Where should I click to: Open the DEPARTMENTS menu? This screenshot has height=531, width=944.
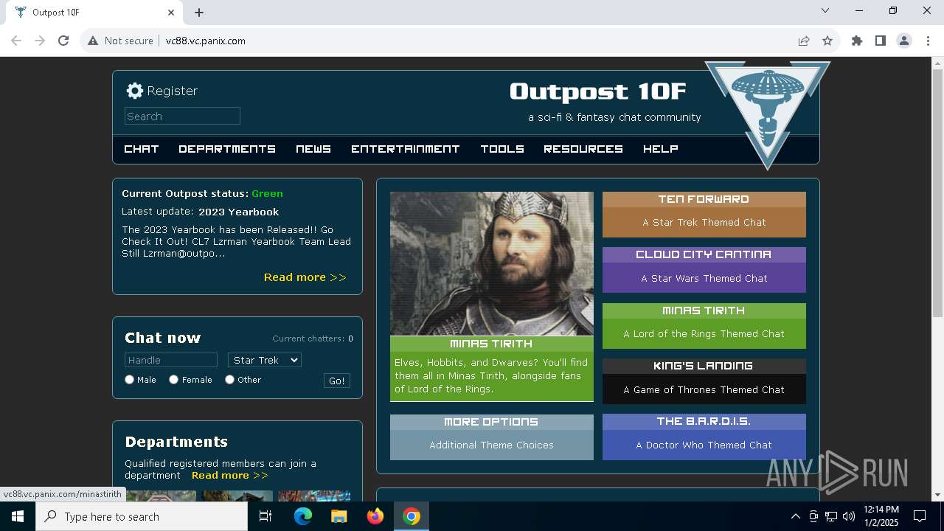point(227,149)
